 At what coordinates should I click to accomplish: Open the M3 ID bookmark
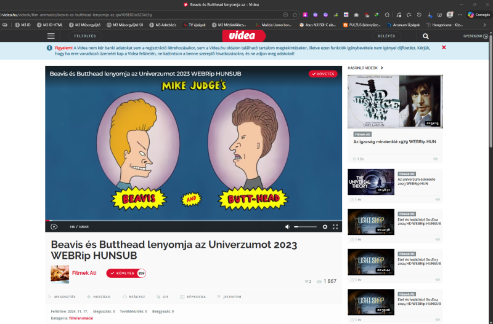[23, 25]
